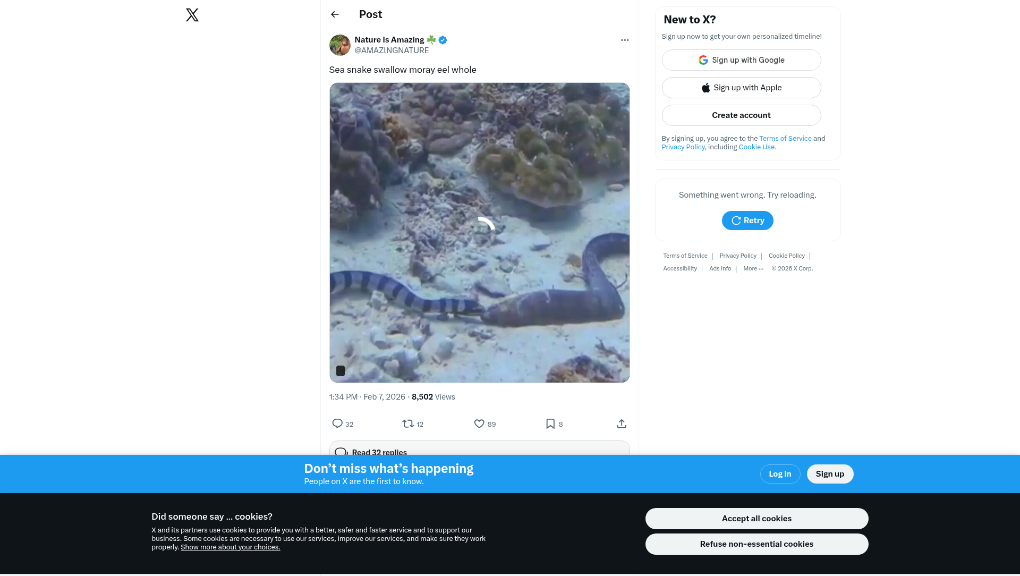Click the share upload icon
The image size is (1020, 576).
pyautogui.click(x=622, y=423)
